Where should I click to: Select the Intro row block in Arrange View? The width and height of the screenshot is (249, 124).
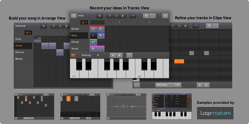(x=37, y=41)
